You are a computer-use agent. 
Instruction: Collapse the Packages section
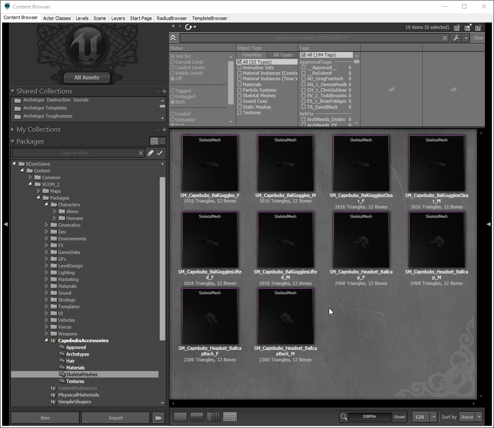click(13, 141)
